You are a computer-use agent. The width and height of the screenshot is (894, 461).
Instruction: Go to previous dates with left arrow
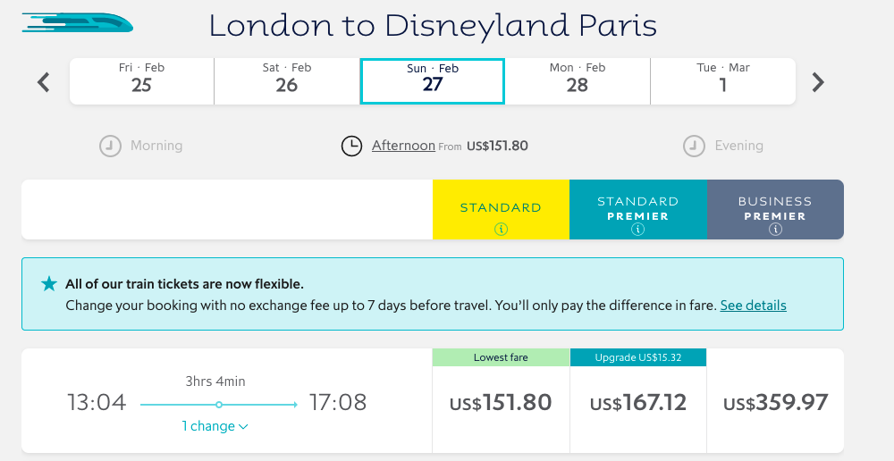coord(44,83)
